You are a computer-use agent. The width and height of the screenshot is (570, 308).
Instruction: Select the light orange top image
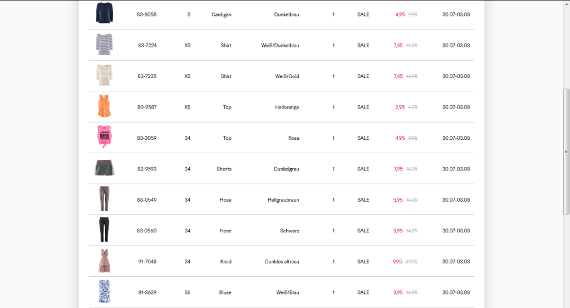pos(104,106)
